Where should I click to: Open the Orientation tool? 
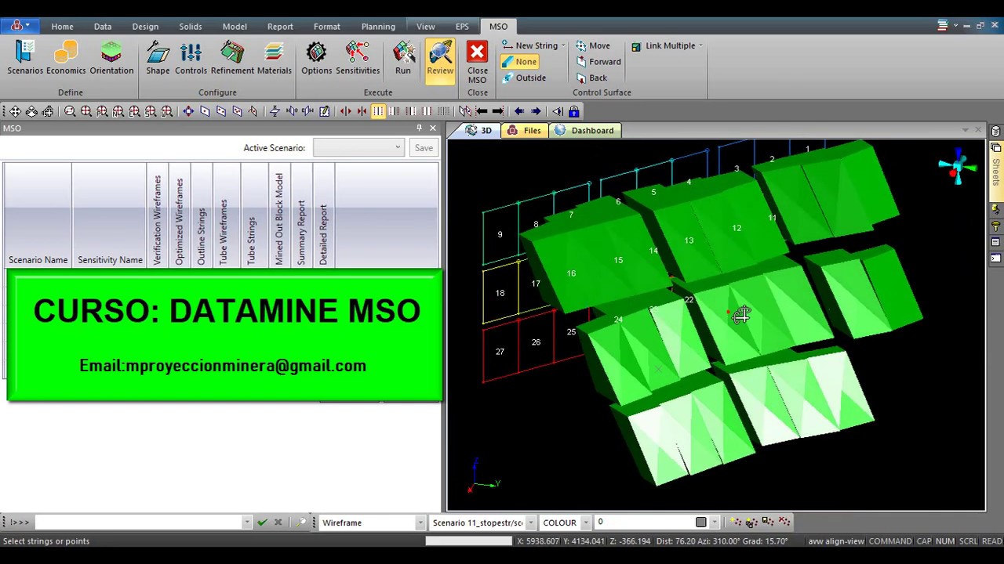click(111, 59)
